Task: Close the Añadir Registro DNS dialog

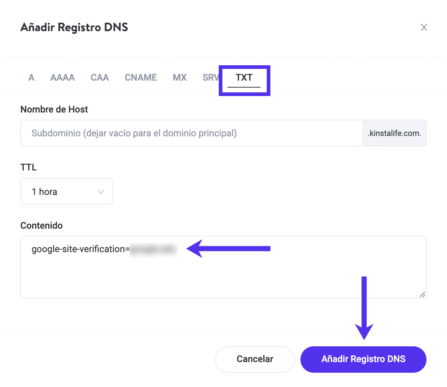Action: pos(424,27)
